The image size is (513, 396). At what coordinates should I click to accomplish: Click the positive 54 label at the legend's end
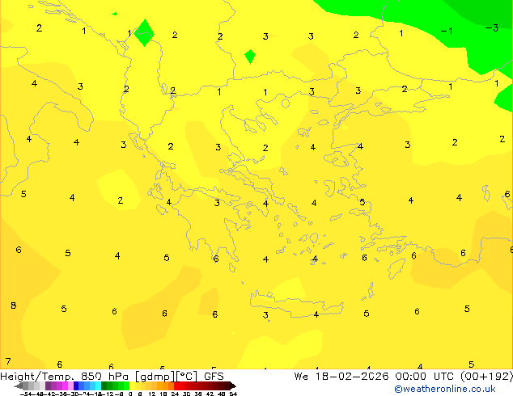(x=233, y=394)
